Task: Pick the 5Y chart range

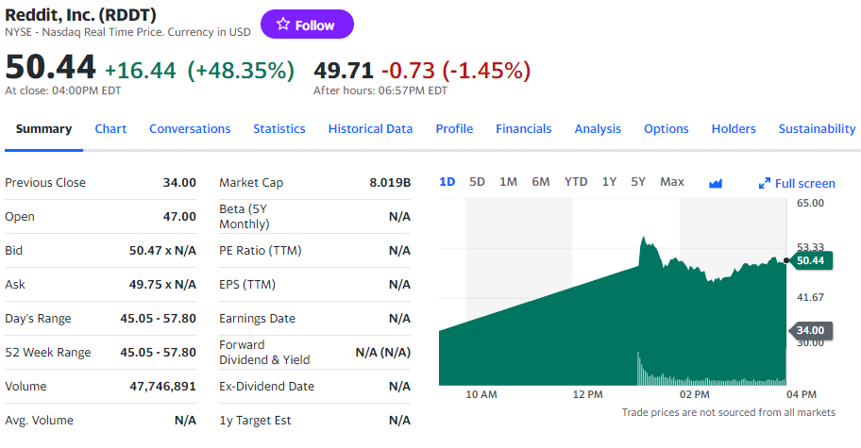Action: [638, 181]
